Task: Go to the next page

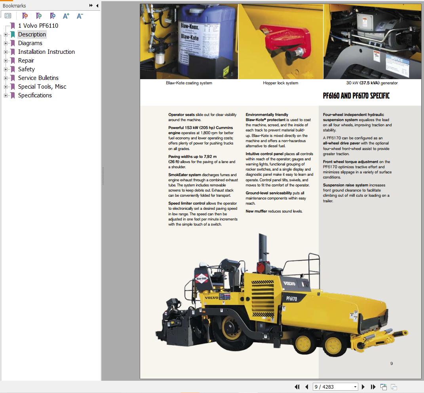Action: point(363,387)
